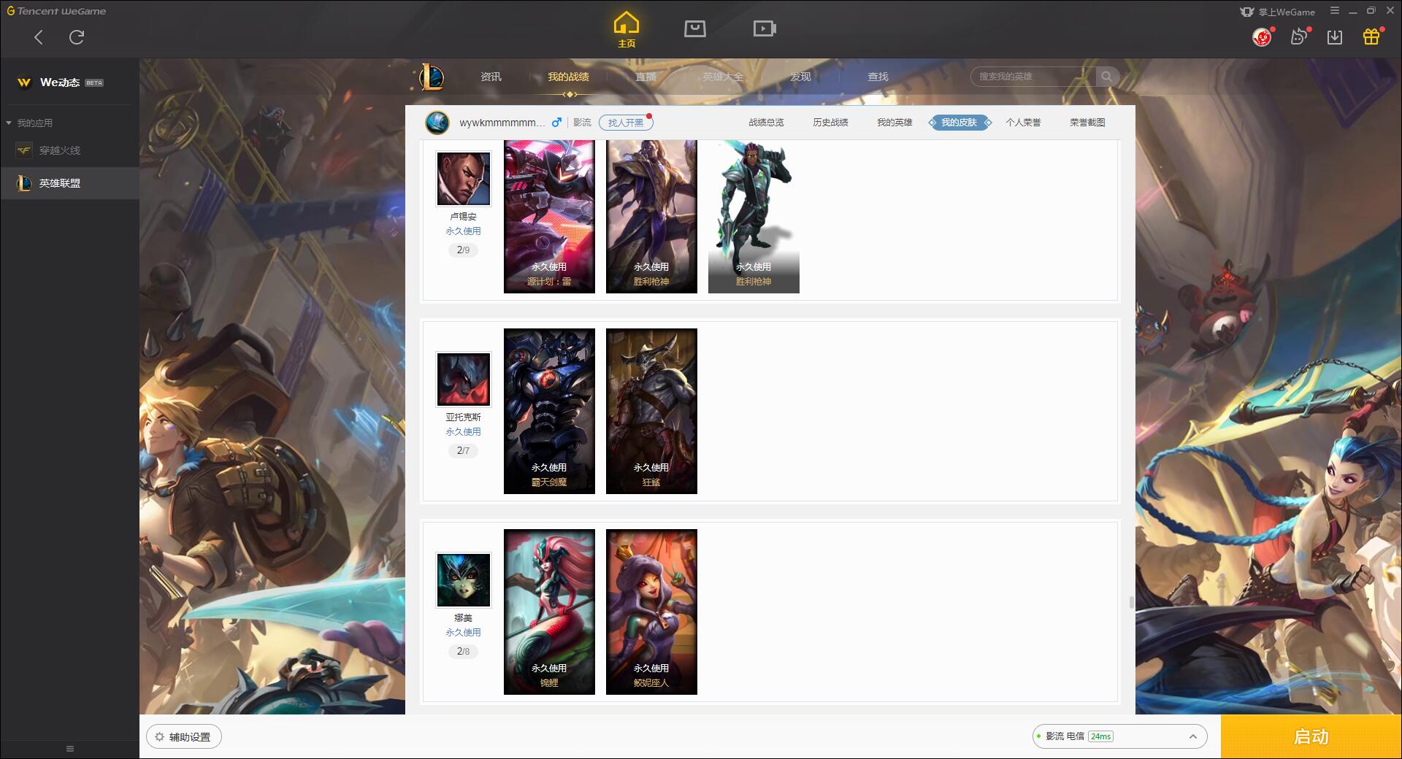Click 娜美's 2/8 skin count
The image size is (1402, 759).
464,651
